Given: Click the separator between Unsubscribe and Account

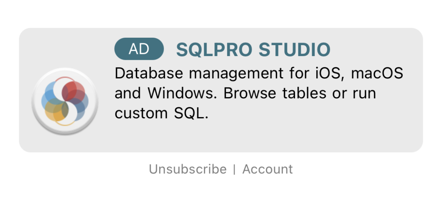Looking at the screenshot, I should [234, 169].
